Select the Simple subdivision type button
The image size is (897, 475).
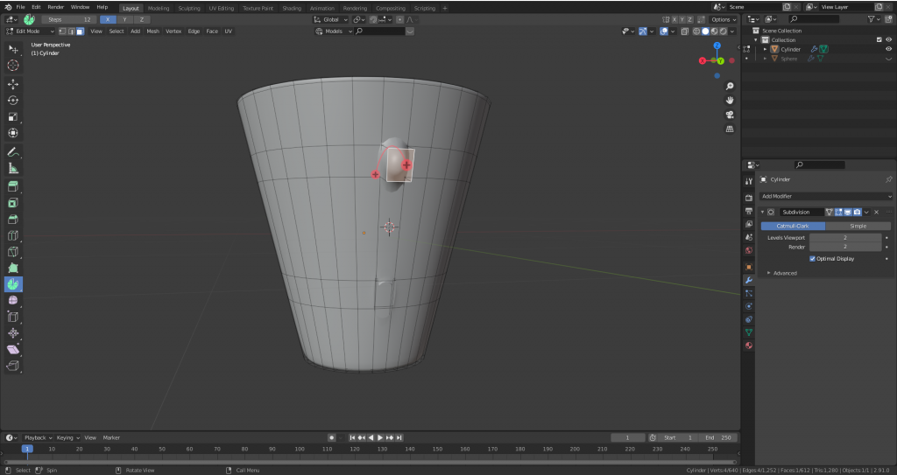point(858,226)
